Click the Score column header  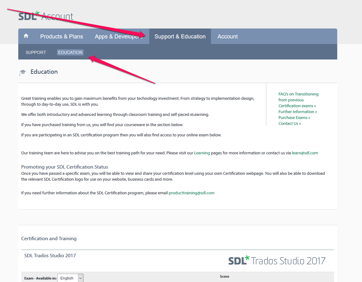tap(225, 276)
